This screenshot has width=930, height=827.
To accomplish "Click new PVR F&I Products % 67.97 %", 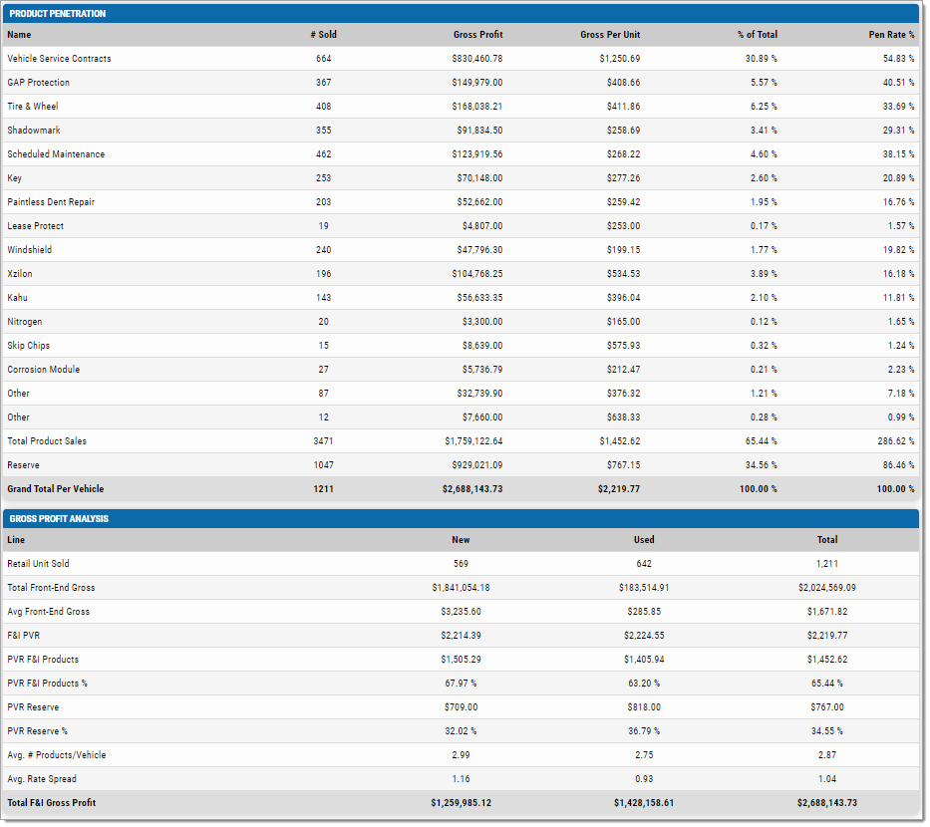I will click(461, 684).
